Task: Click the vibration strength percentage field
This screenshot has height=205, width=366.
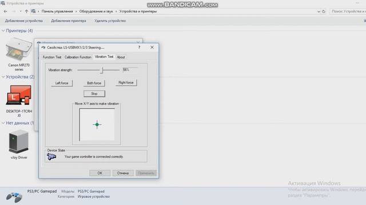Action: (x=130, y=69)
